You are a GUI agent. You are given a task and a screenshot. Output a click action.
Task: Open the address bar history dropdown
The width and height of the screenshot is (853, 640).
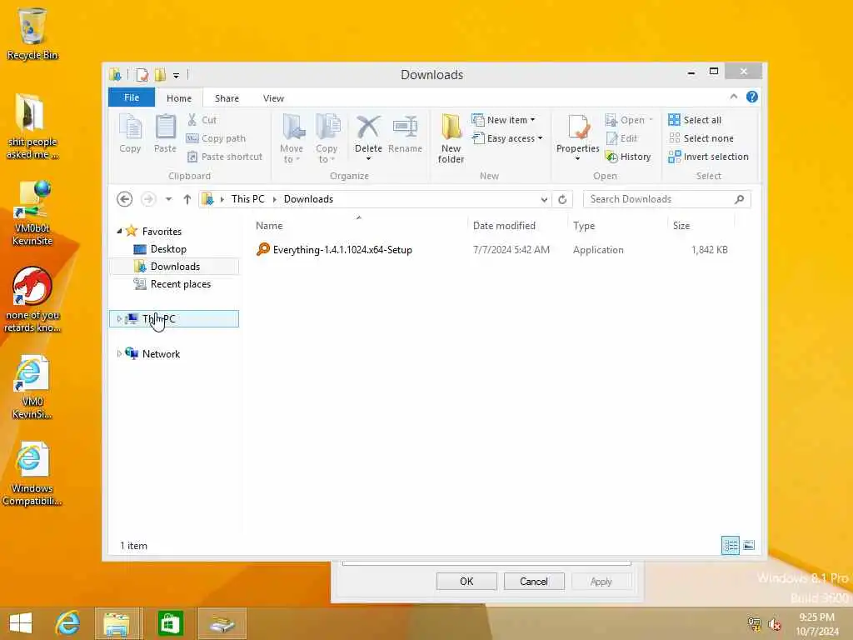pyautogui.click(x=544, y=200)
